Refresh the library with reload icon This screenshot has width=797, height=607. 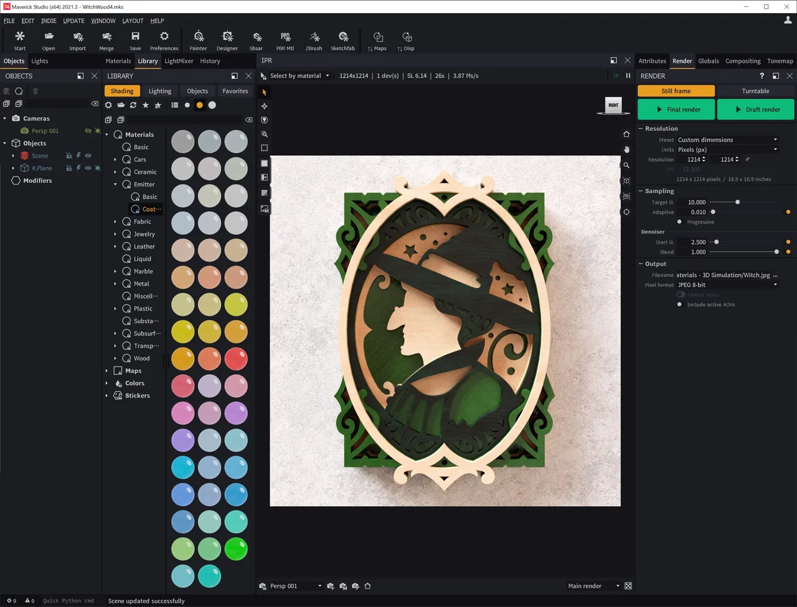(x=133, y=105)
